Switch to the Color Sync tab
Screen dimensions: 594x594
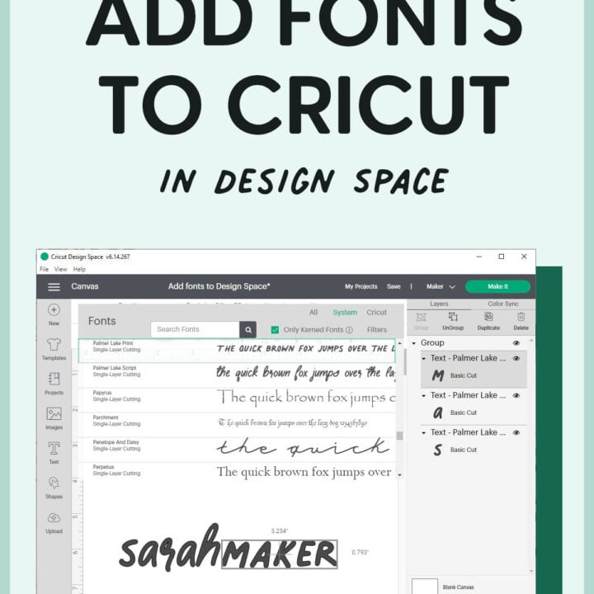[503, 304]
